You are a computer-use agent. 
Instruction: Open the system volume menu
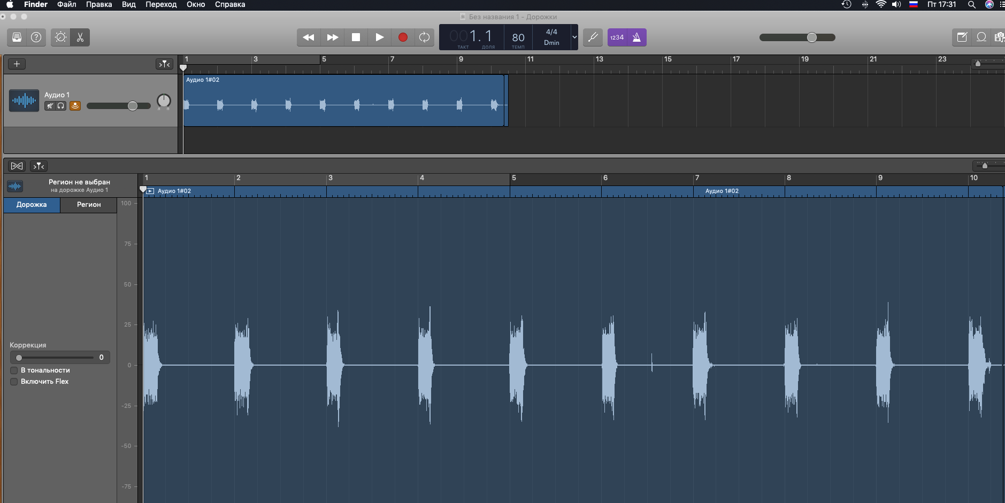coord(896,4)
